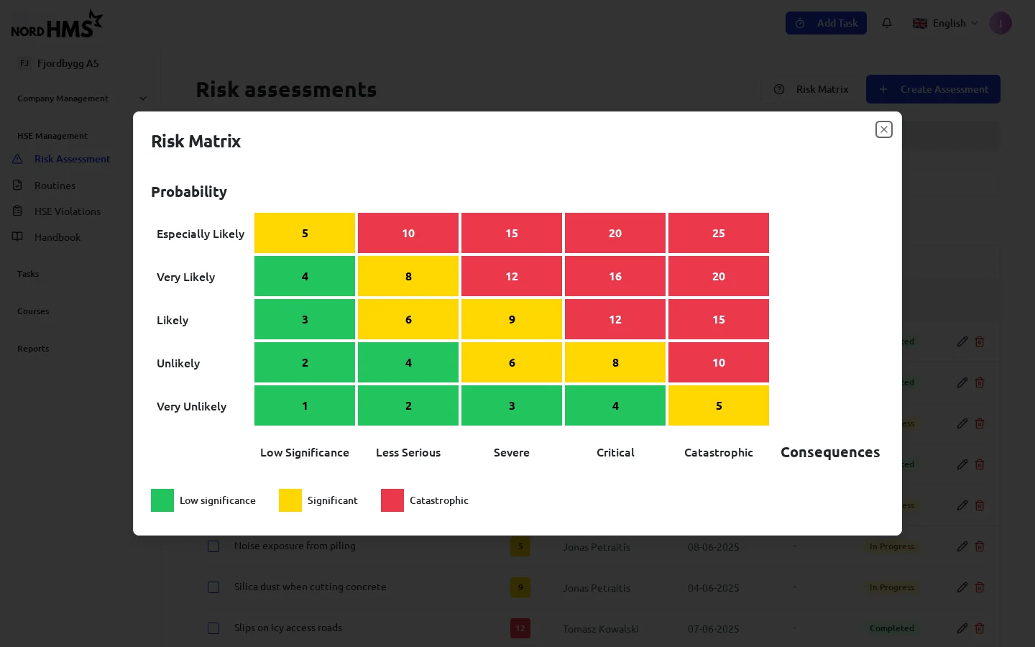The image size is (1035, 647).
Task: Open the Reports sidebar section
Action: pyautogui.click(x=33, y=349)
